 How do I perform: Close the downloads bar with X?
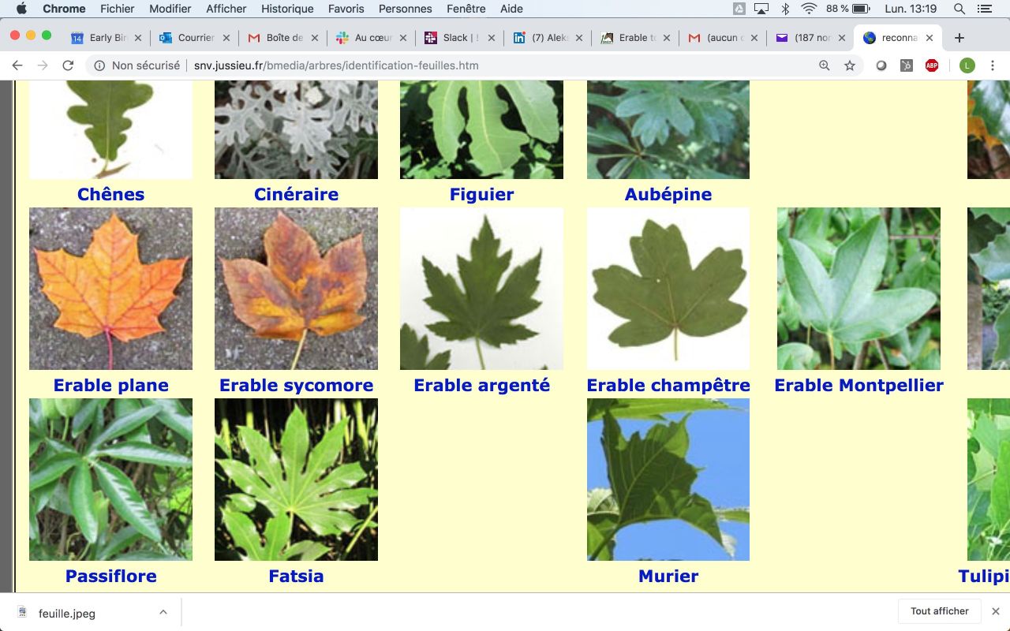click(x=996, y=611)
